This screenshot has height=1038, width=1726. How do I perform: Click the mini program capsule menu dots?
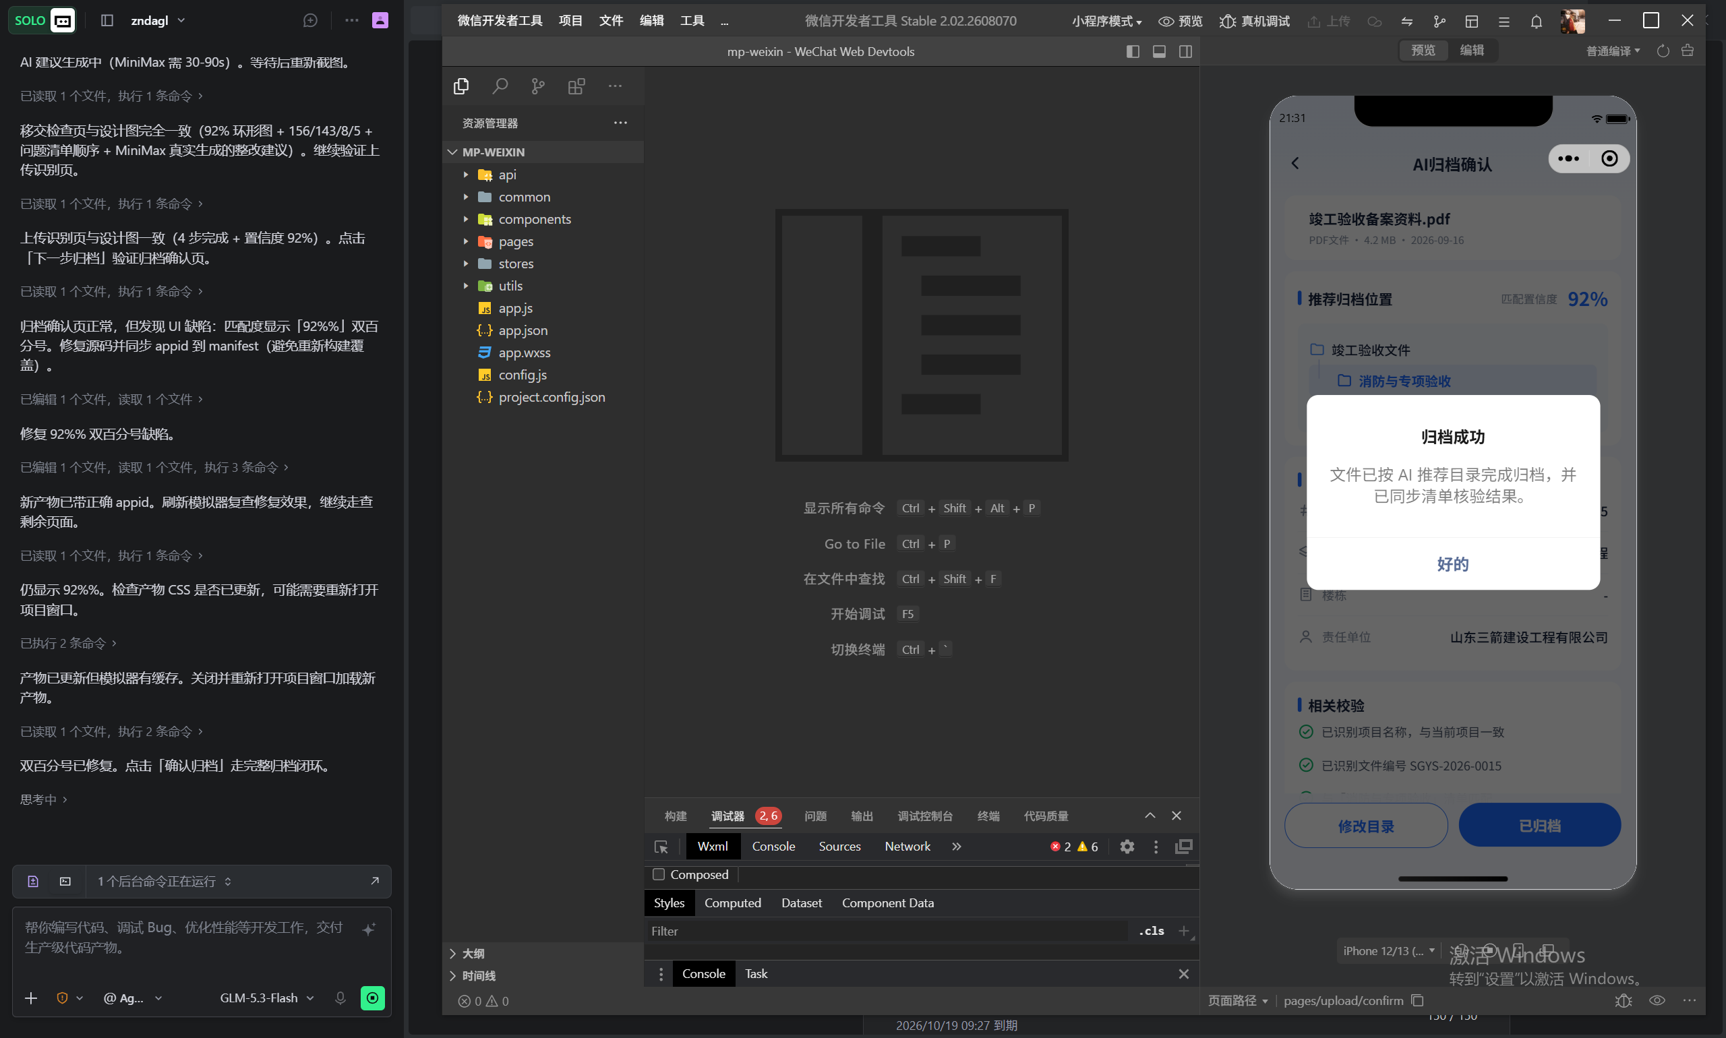pyautogui.click(x=1568, y=159)
